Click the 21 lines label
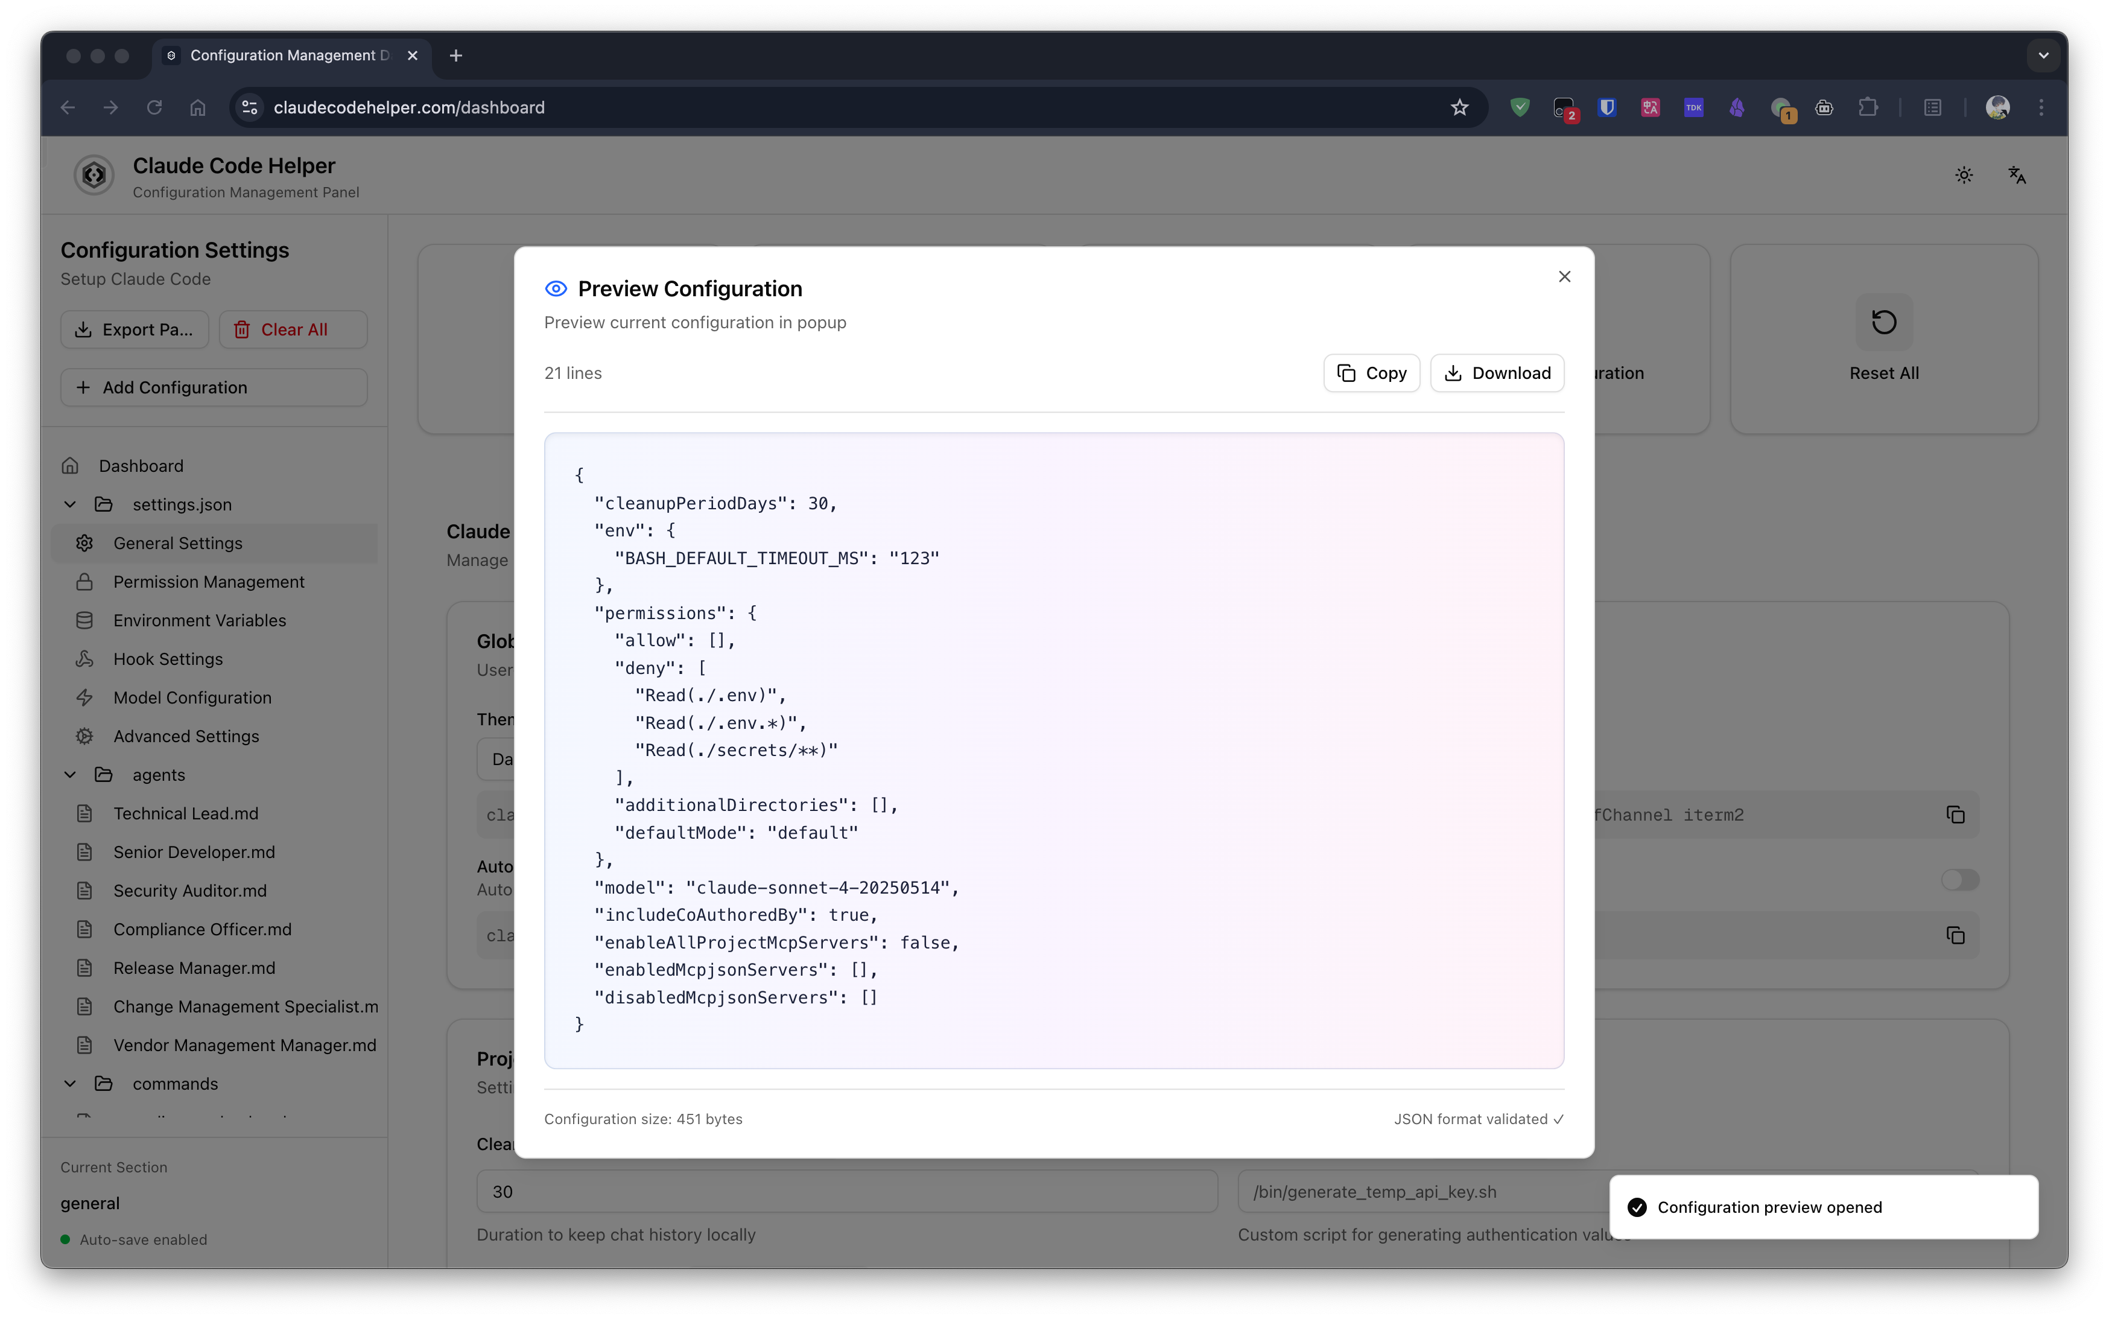 click(x=573, y=373)
